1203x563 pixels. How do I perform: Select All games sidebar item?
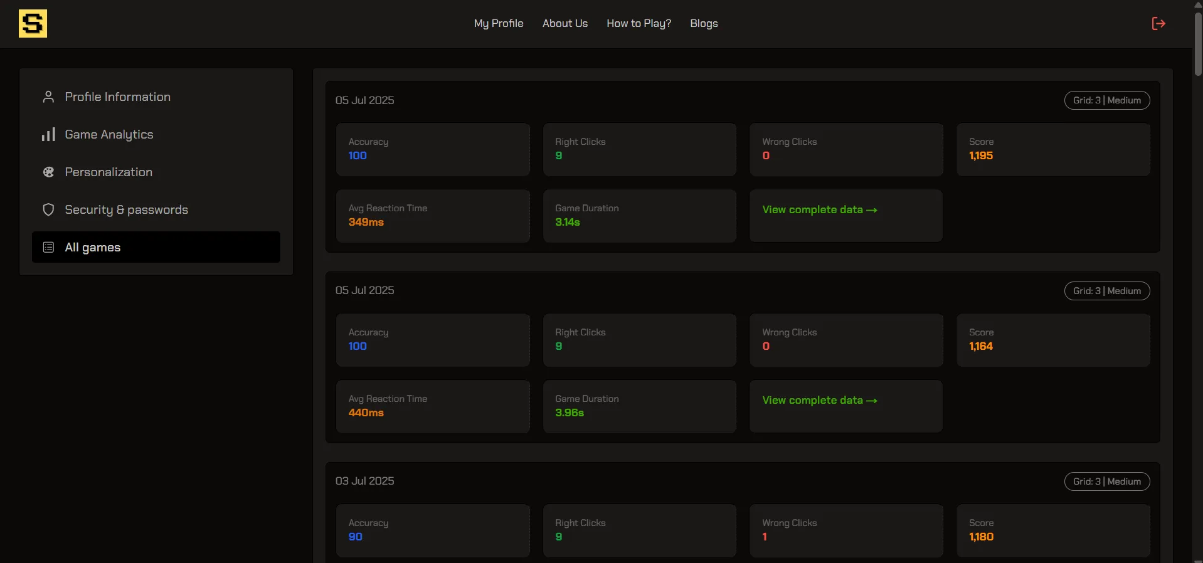[156, 247]
